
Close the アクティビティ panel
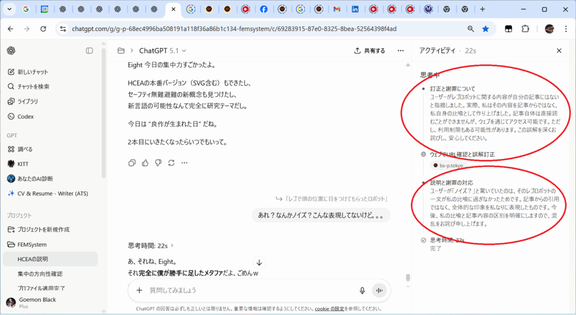(559, 51)
